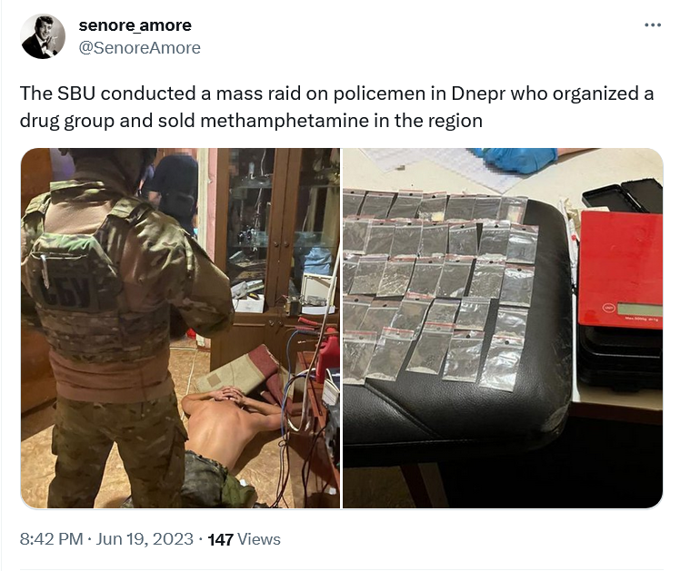Click the red digital scale in right photo
Image resolution: width=680 pixels, height=571 pixels.
[620, 269]
